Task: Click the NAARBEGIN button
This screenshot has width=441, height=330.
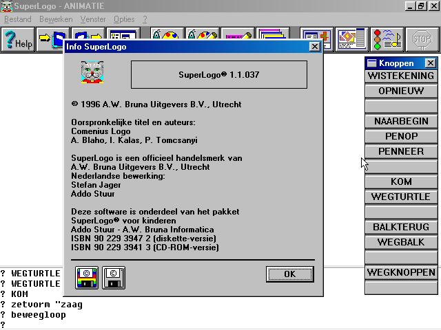Action: click(x=401, y=121)
